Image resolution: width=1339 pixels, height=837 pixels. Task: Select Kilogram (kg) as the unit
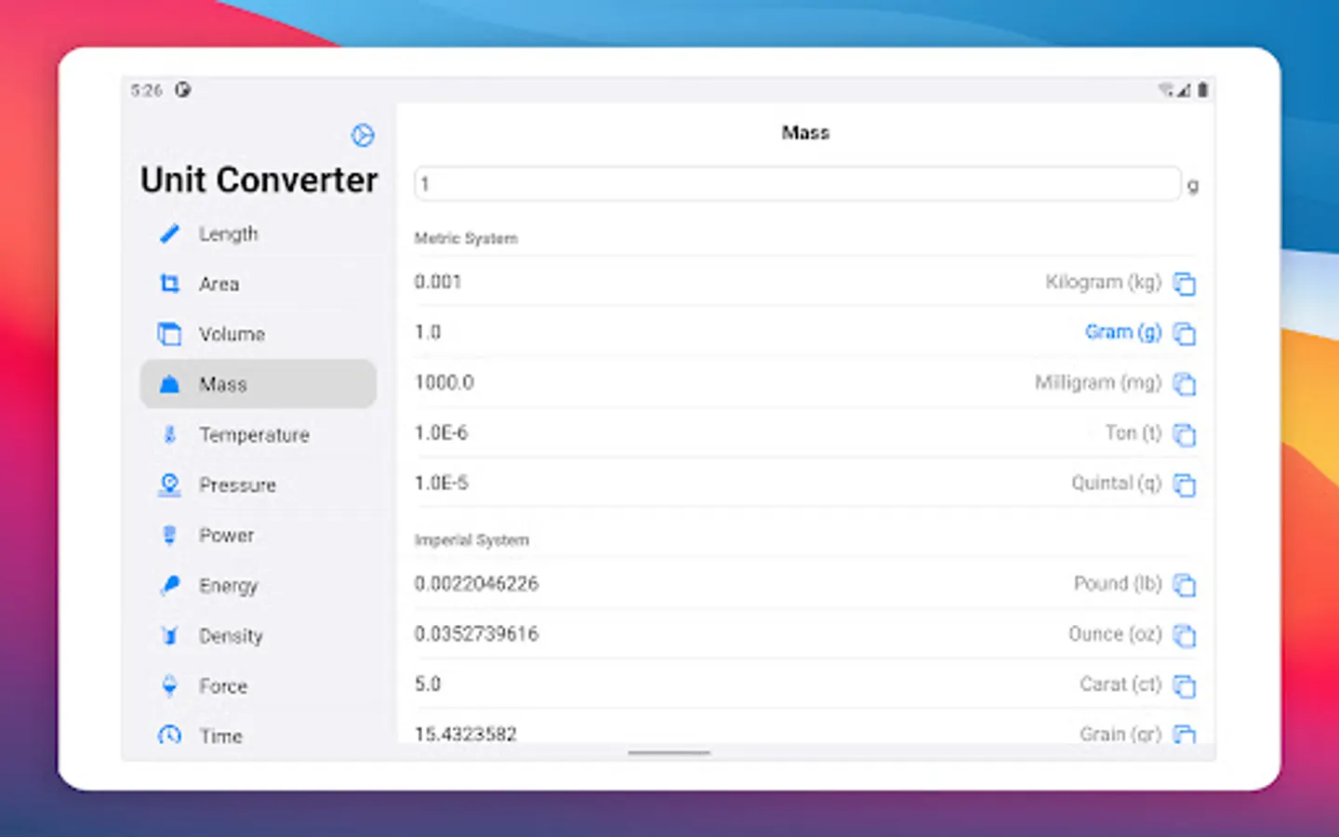click(1103, 282)
